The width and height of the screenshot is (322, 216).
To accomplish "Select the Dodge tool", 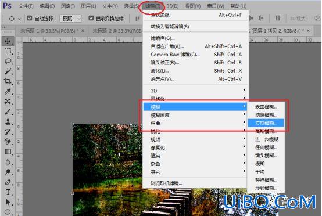I will [x=8, y=172].
